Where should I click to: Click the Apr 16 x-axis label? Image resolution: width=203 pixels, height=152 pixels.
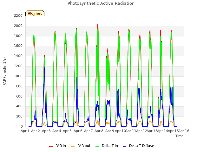[184, 131]
